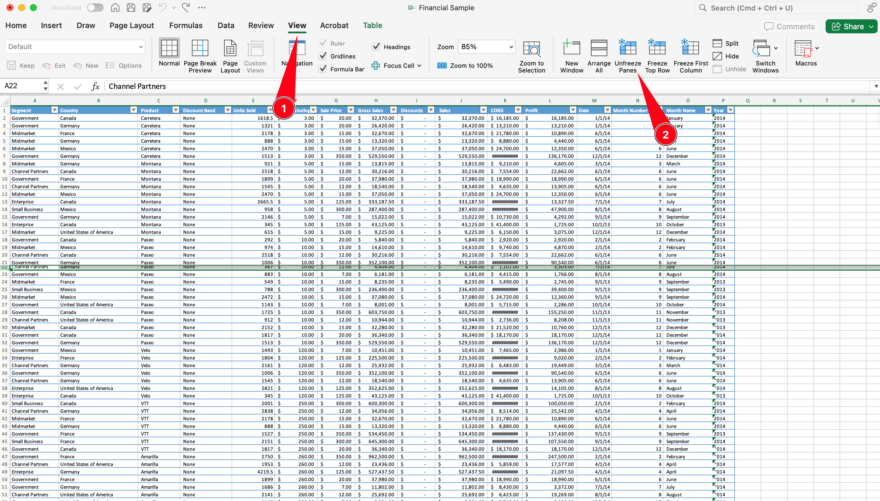
Task: Click the Hide window icon
Action: (717, 56)
